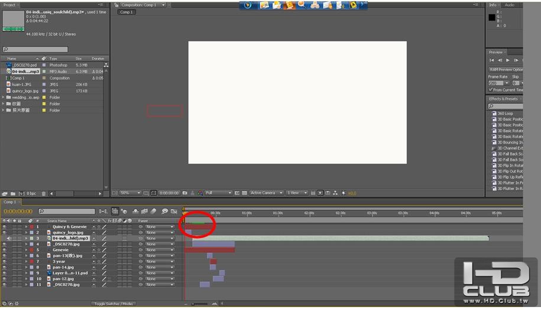Screen dimensions: 541x310
Task: Click Toggle Switches / Modes button
Action: [114, 304]
